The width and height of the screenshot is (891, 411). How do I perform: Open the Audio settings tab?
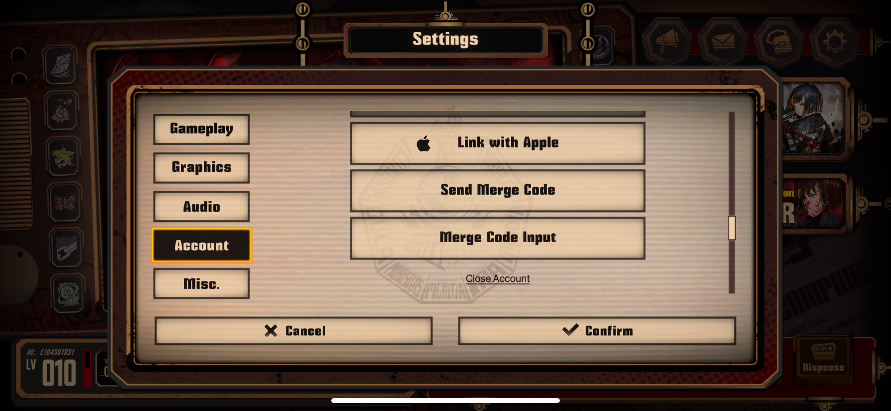click(x=201, y=206)
